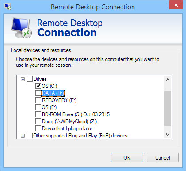186x171 pixels.
Task: Check the OS (F:) drive checkbox
Action: click(x=38, y=107)
